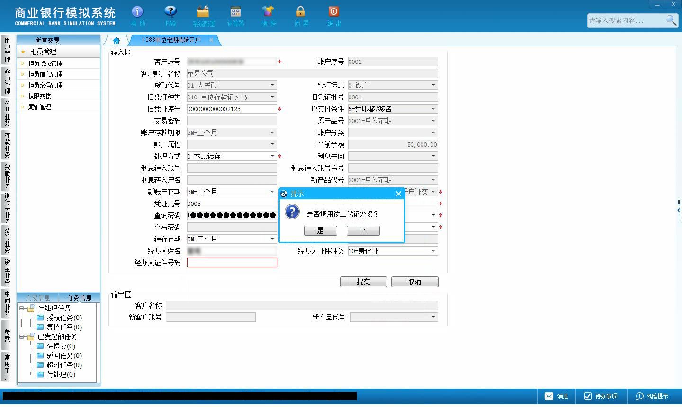
Task: Select 尾箱管理 menu item
Action: pos(39,107)
